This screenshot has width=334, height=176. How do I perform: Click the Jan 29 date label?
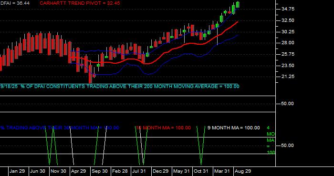(17, 171)
